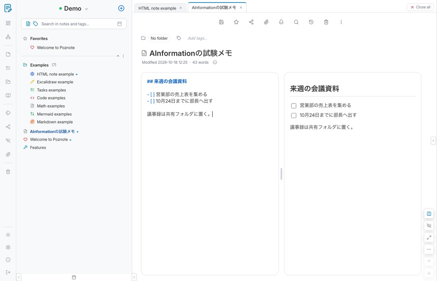Mark note as favorite star
The image size is (437, 281).
click(x=236, y=22)
